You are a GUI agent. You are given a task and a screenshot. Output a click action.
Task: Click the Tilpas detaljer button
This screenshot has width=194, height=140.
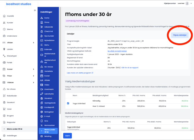coord(180,35)
